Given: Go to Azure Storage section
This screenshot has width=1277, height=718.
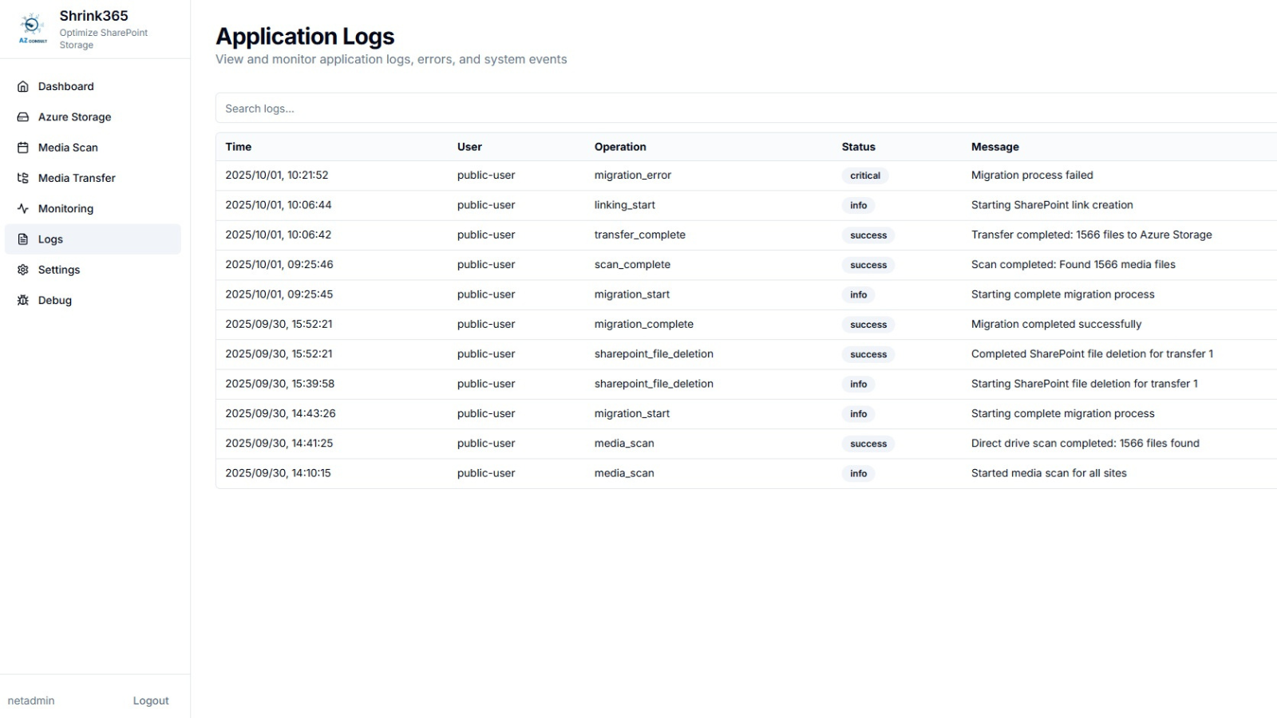Looking at the screenshot, I should tap(93, 116).
